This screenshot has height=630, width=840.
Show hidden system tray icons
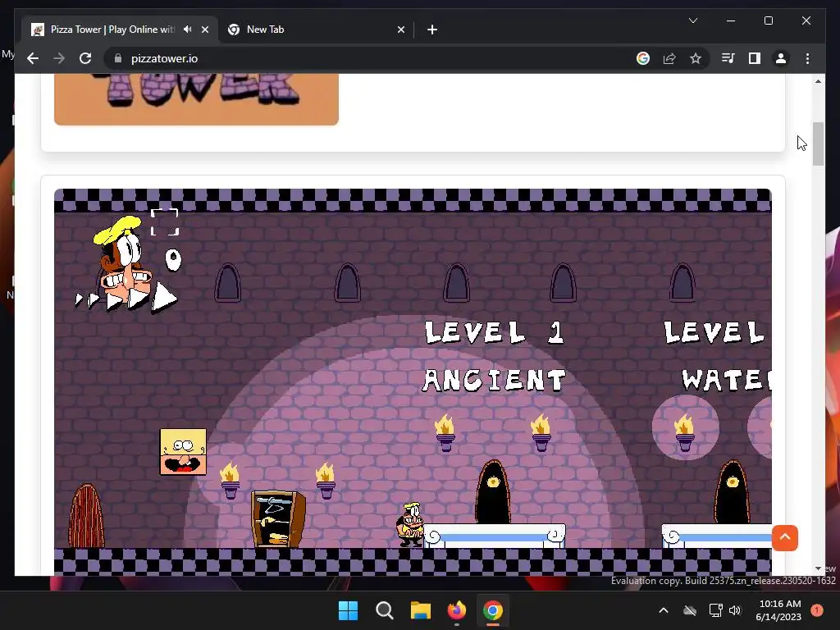[663, 610]
